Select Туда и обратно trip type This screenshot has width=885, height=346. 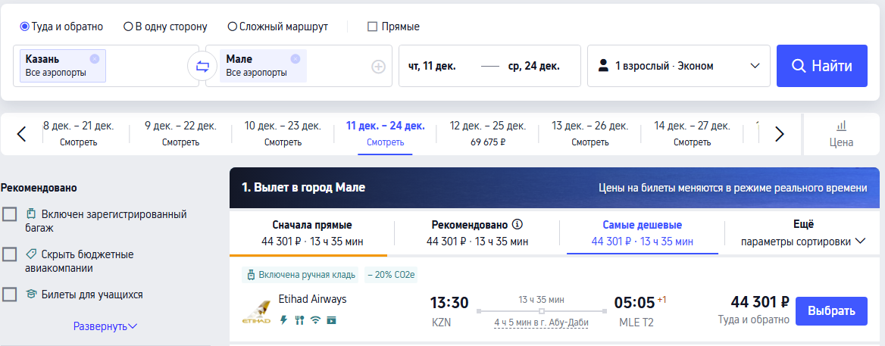pyautogui.click(x=24, y=26)
